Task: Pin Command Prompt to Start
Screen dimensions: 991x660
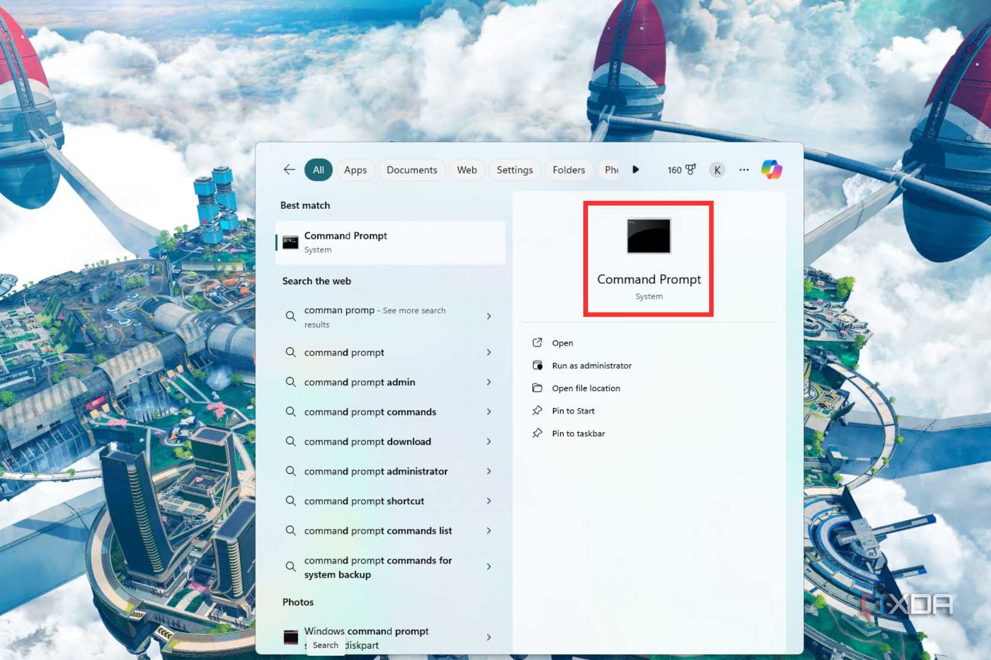Action: (x=573, y=411)
